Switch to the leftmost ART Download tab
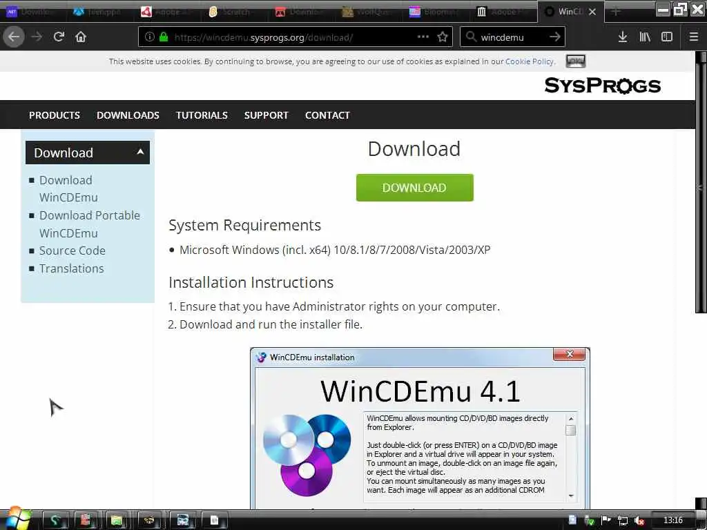707x530 pixels. coord(33,12)
